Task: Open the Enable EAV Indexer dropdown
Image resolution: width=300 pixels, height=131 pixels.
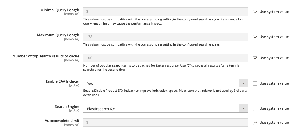Action: [165, 83]
